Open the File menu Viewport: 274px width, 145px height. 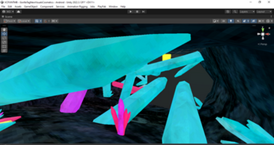(x=3, y=6)
